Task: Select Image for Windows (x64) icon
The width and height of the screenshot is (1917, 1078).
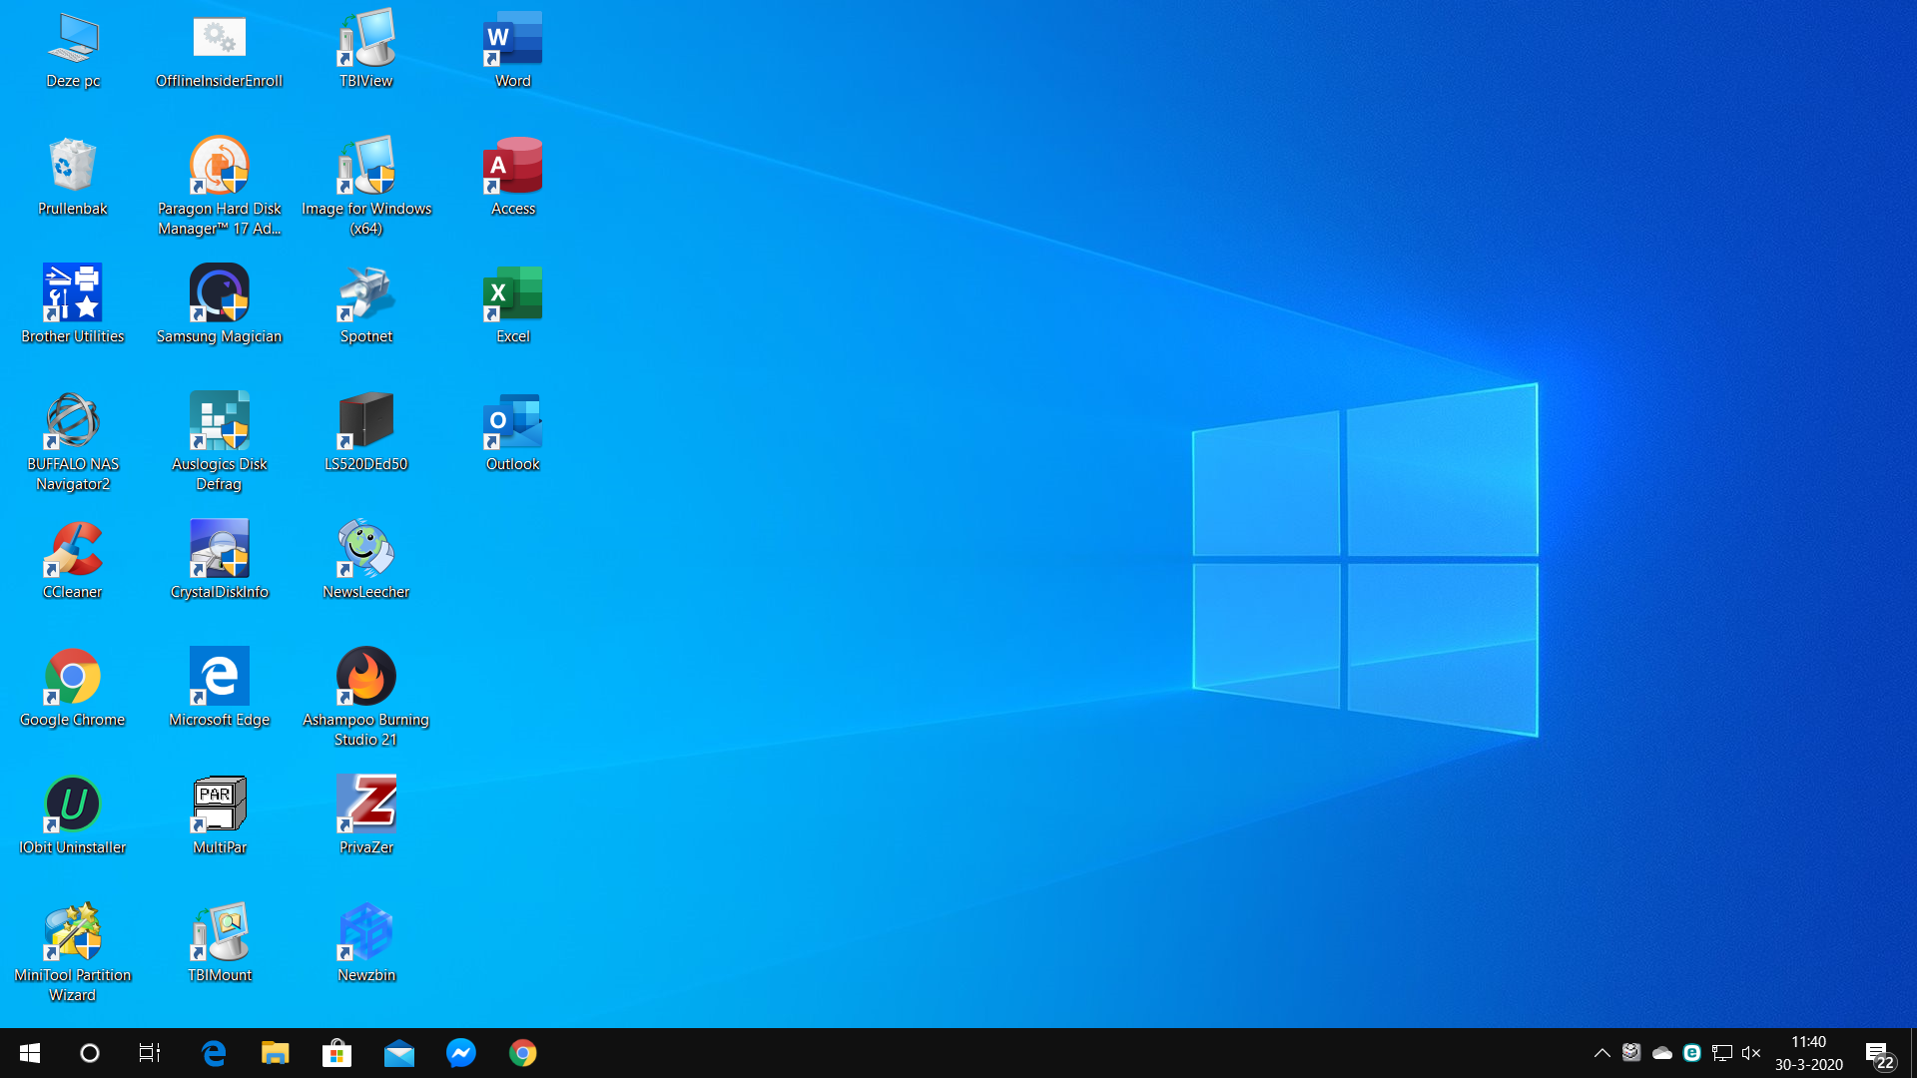Action: (x=366, y=188)
